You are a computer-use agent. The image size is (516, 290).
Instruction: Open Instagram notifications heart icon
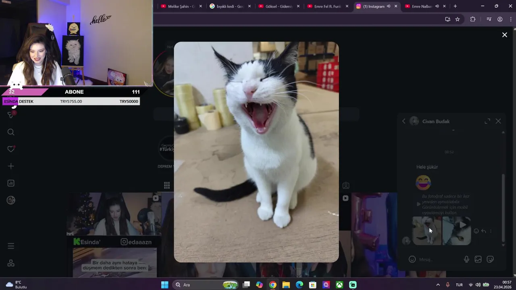(11, 149)
